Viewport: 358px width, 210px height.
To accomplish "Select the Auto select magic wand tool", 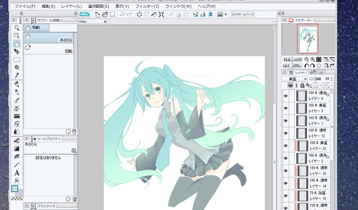I will (17, 67).
